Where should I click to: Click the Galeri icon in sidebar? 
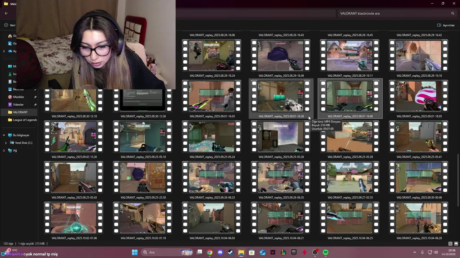click(10, 43)
